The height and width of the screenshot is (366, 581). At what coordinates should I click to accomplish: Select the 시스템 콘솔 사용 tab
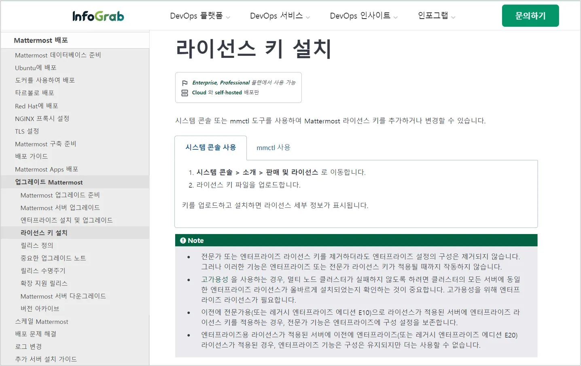click(210, 148)
